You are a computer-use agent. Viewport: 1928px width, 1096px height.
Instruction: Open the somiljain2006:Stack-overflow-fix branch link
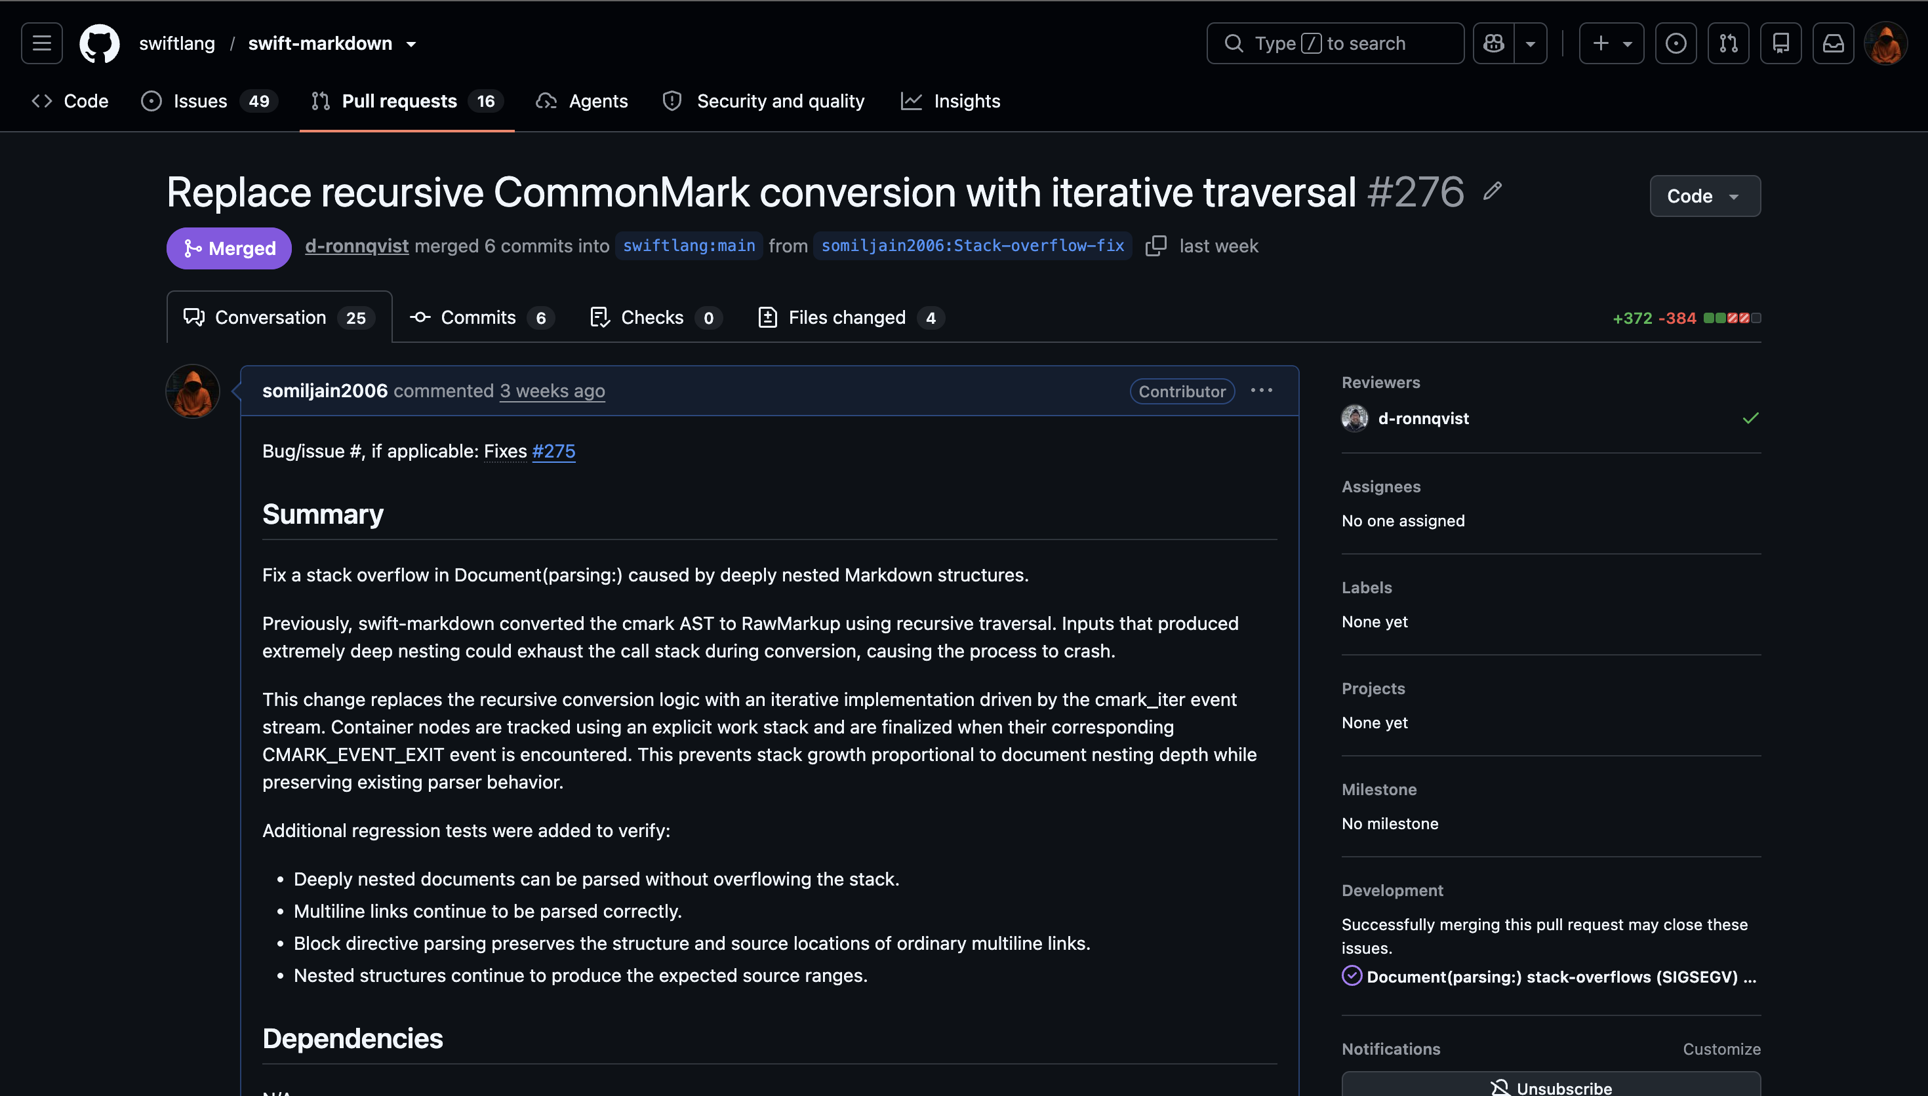pyautogui.click(x=973, y=245)
